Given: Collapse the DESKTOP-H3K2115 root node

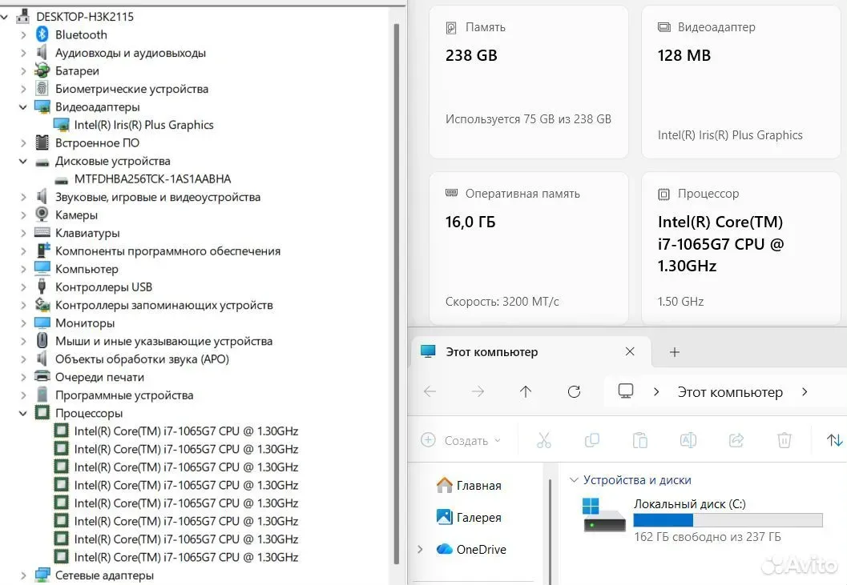Looking at the screenshot, I should (4, 17).
